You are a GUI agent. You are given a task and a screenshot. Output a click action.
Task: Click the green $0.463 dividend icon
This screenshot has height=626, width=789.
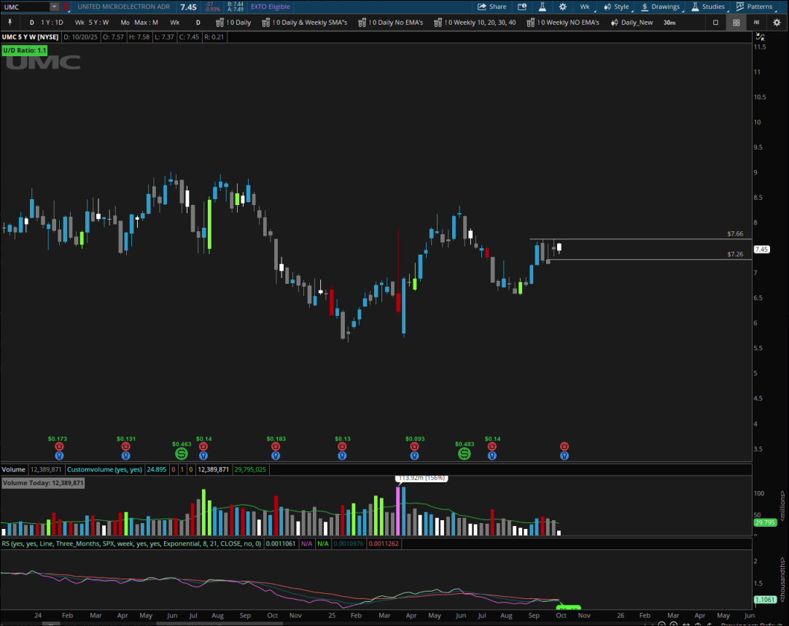182,454
